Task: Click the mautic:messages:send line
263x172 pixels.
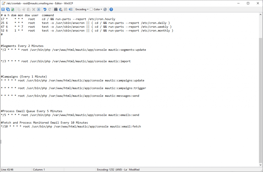Action: tap(70, 96)
